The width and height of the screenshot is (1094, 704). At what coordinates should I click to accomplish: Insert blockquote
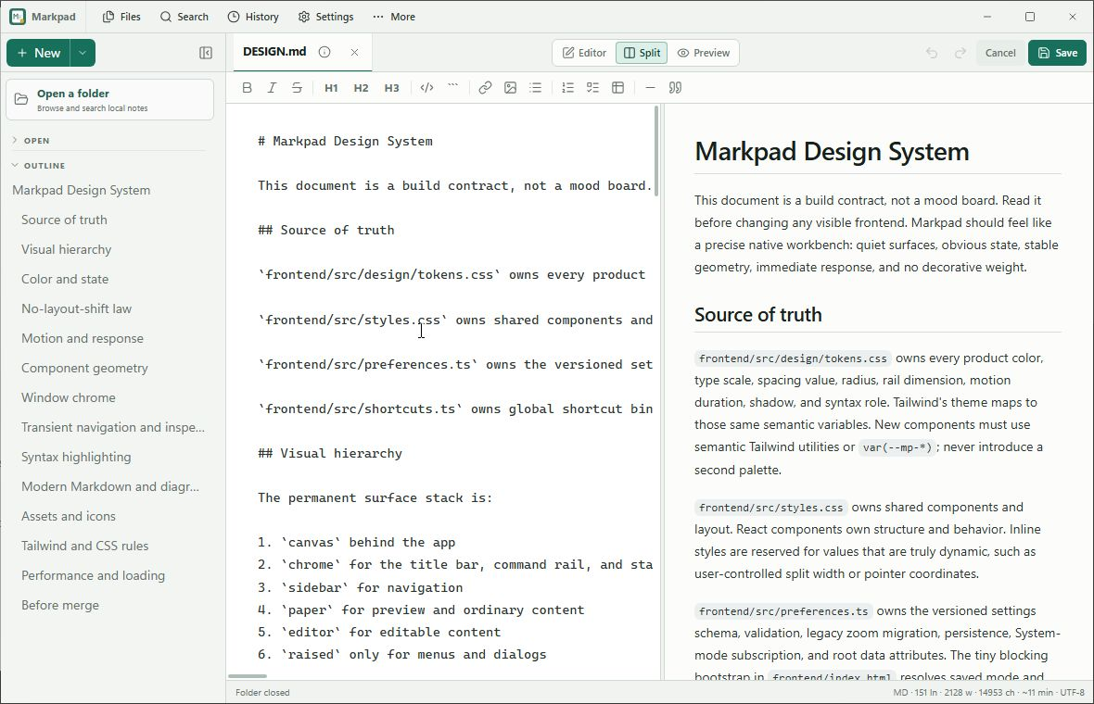click(675, 88)
